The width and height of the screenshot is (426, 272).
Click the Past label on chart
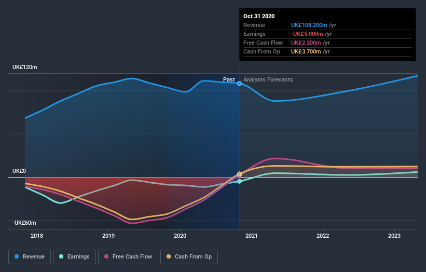click(x=229, y=79)
